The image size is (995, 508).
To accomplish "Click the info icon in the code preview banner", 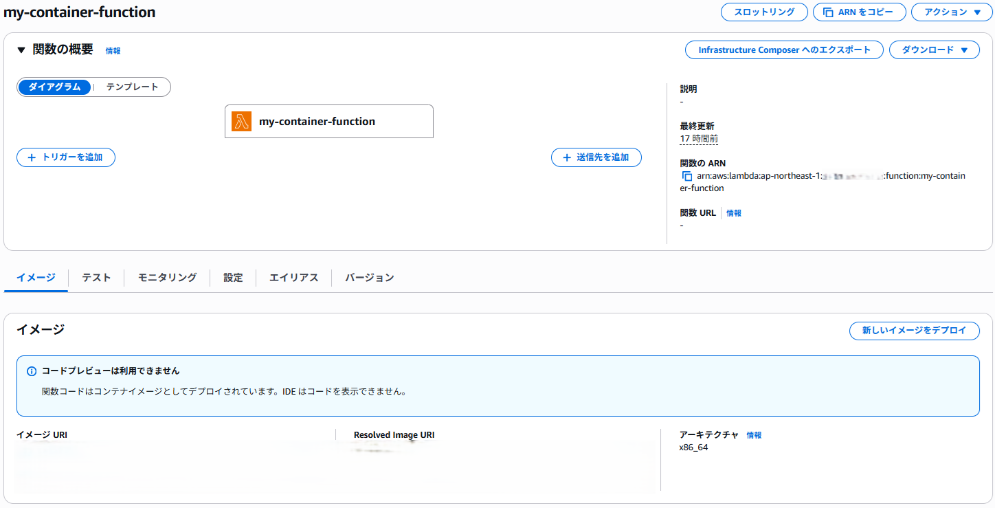I will tap(32, 371).
